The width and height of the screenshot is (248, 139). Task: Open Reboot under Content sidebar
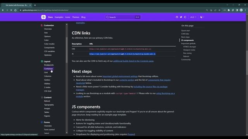coord(47,101)
